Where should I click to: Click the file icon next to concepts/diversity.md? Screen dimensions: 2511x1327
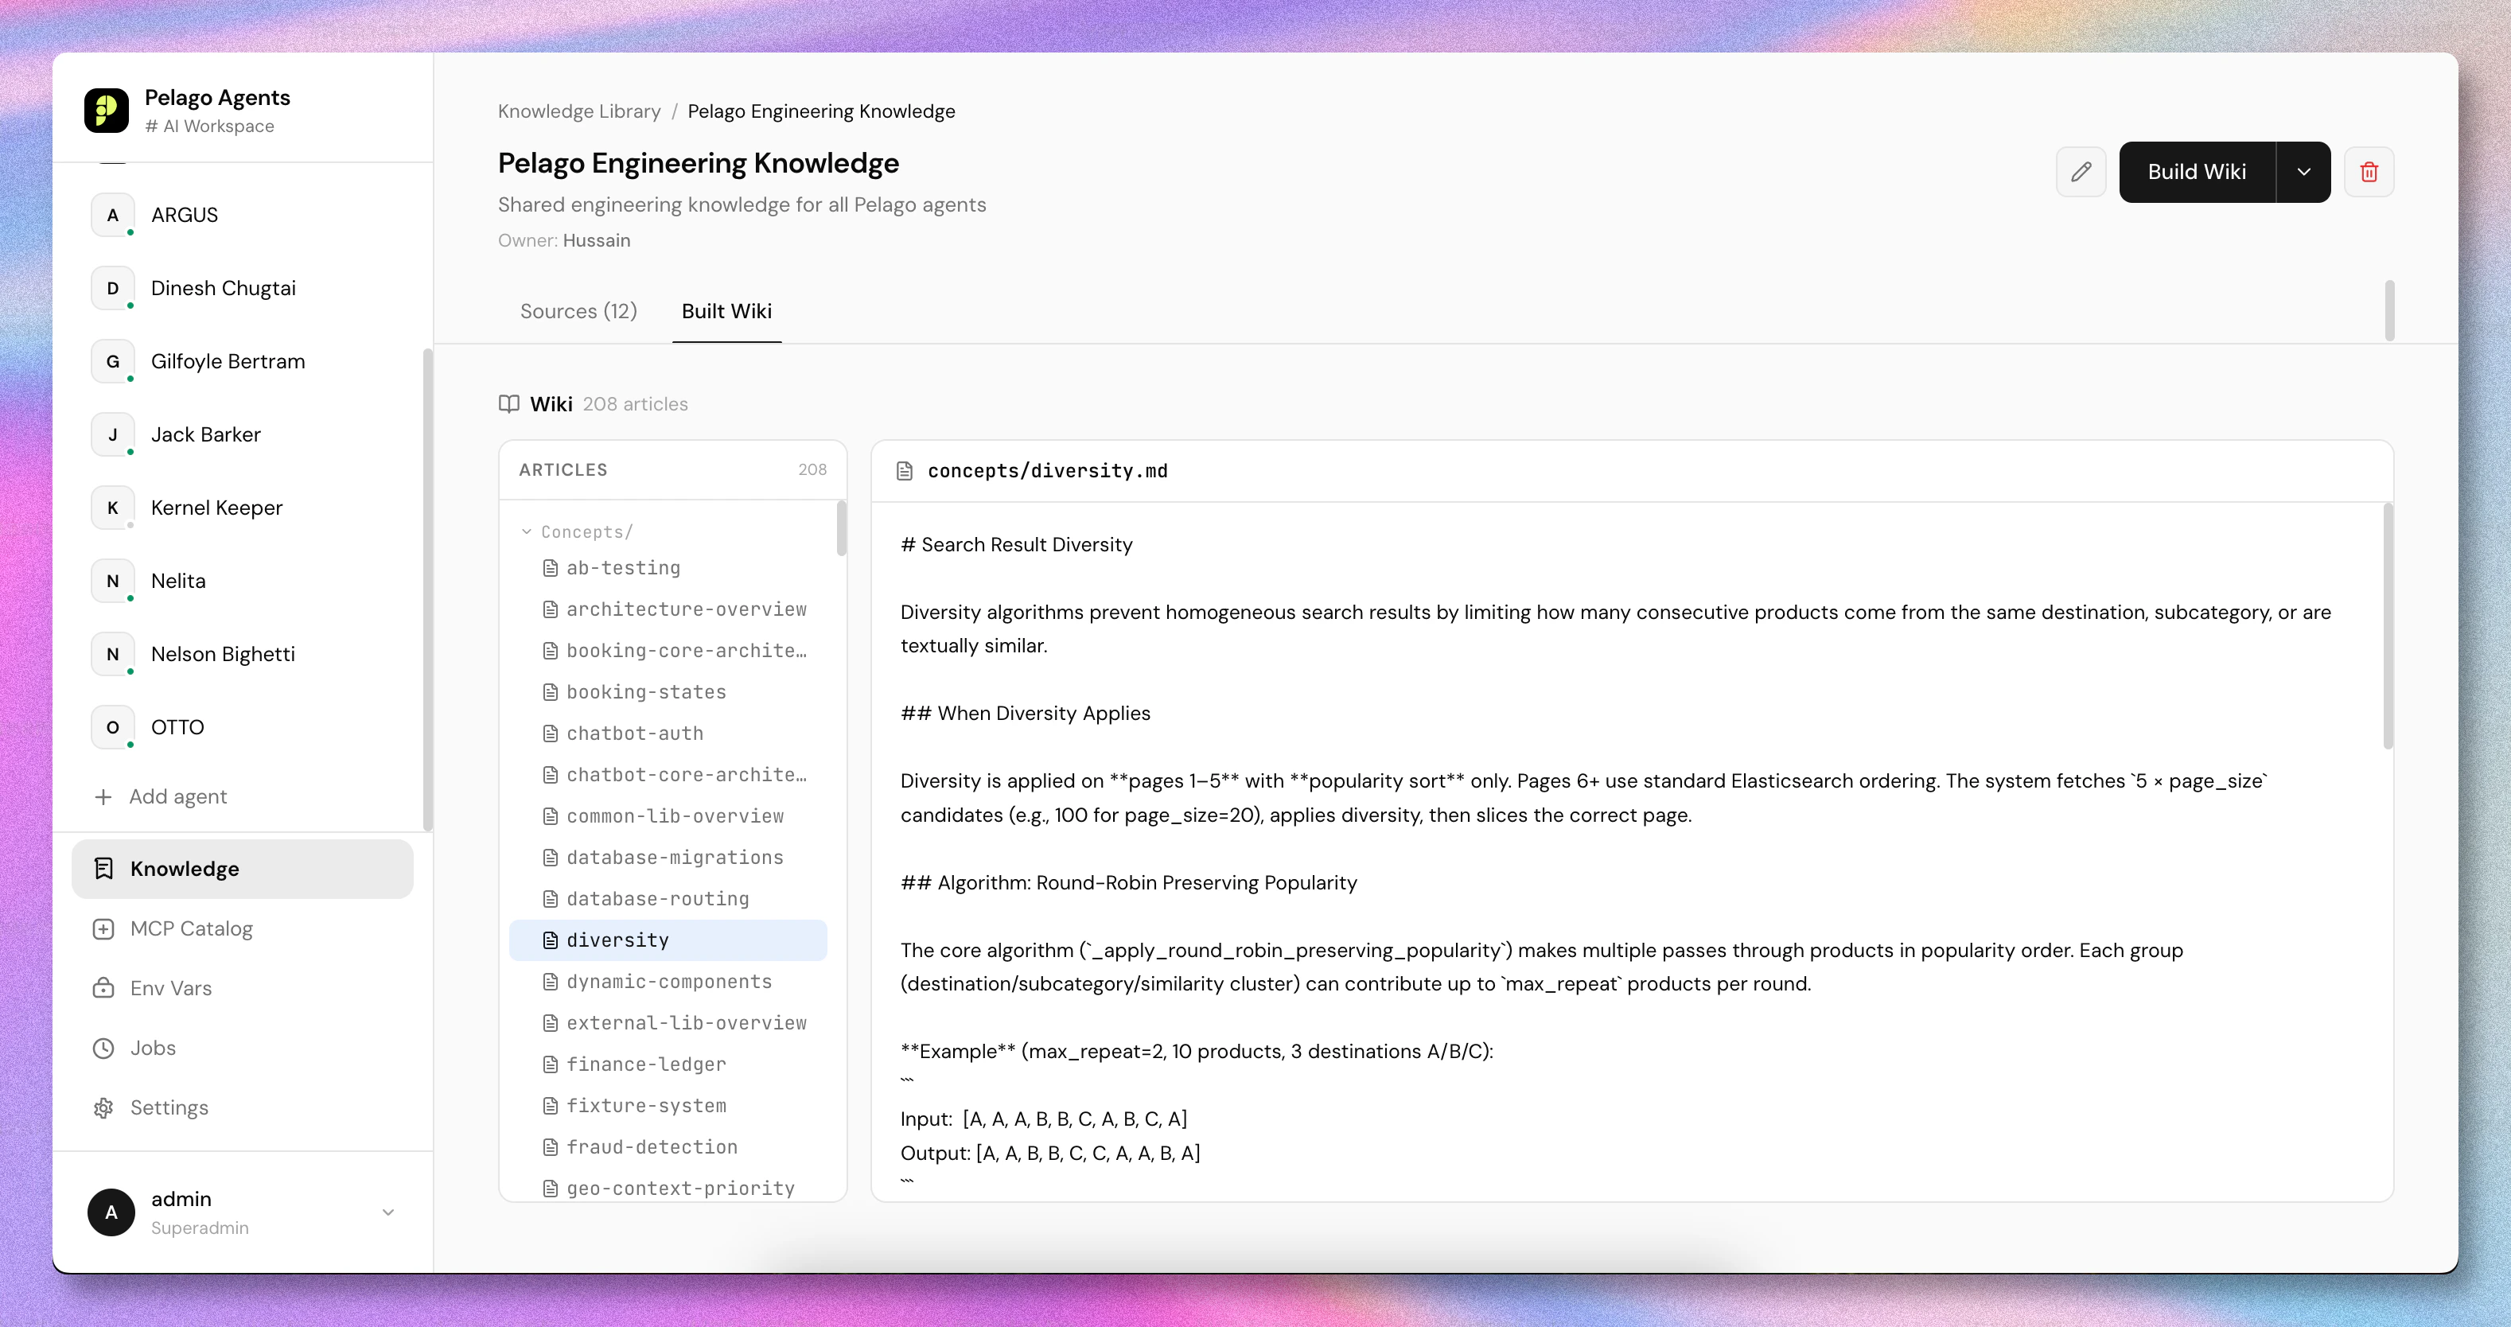tap(905, 471)
